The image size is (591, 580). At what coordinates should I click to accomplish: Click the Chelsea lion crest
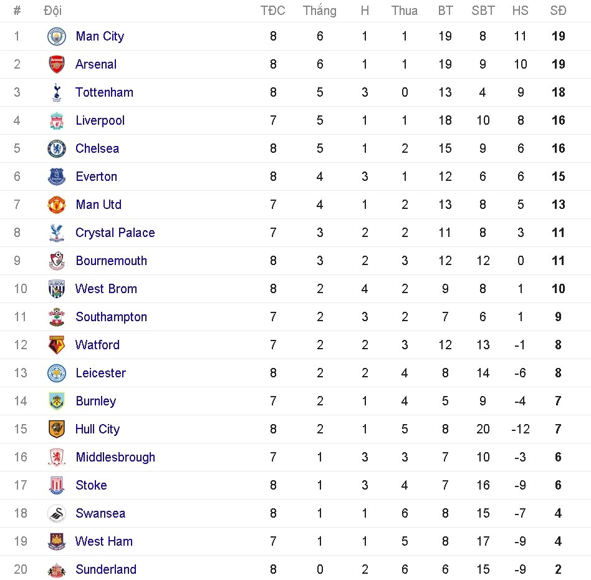click(56, 148)
